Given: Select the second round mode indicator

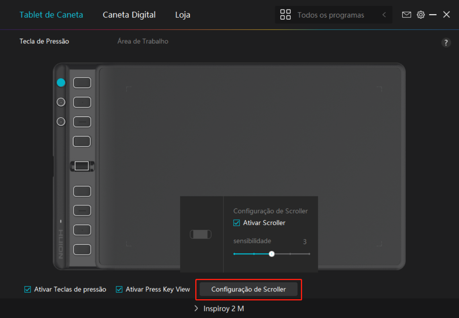Looking at the screenshot, I should [61, 102].
